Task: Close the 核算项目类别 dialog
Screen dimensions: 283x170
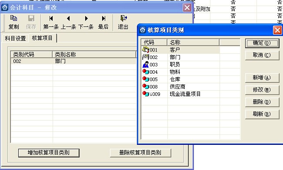Action: point(277,30)
